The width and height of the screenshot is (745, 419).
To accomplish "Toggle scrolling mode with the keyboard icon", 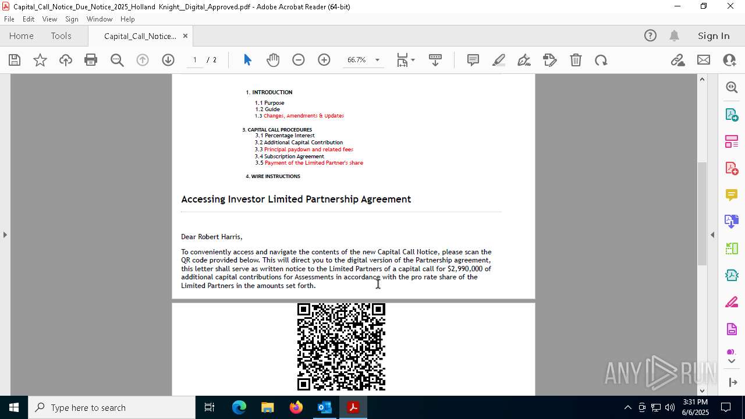I will tap(435, 60).
